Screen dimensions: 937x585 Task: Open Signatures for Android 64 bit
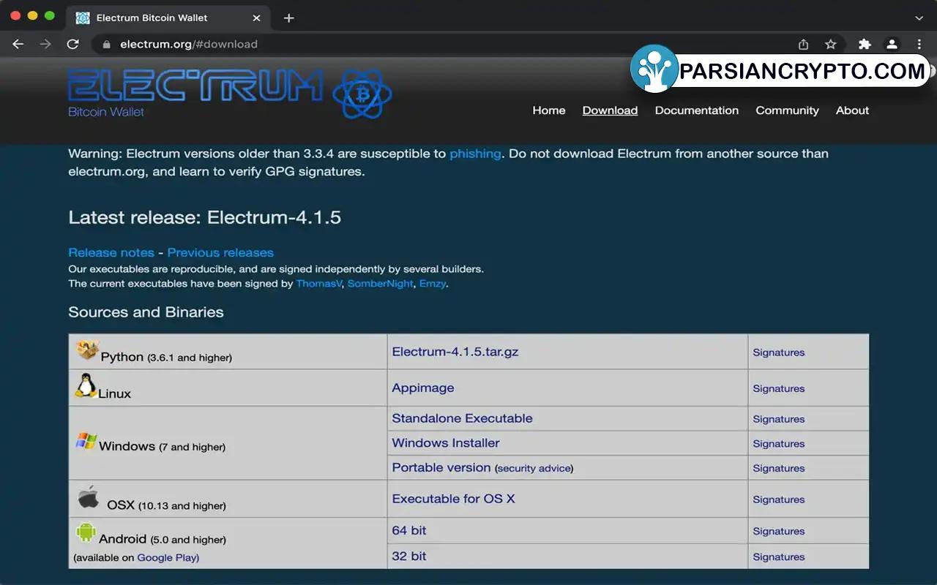(779, 532)
